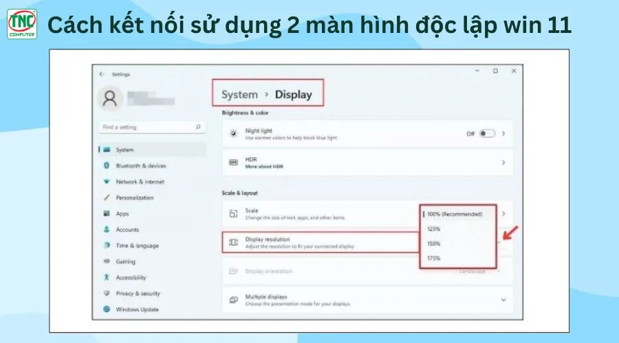Open the System category
The height and width of the screenshot is (343, 619).
(x=152, y=150)
